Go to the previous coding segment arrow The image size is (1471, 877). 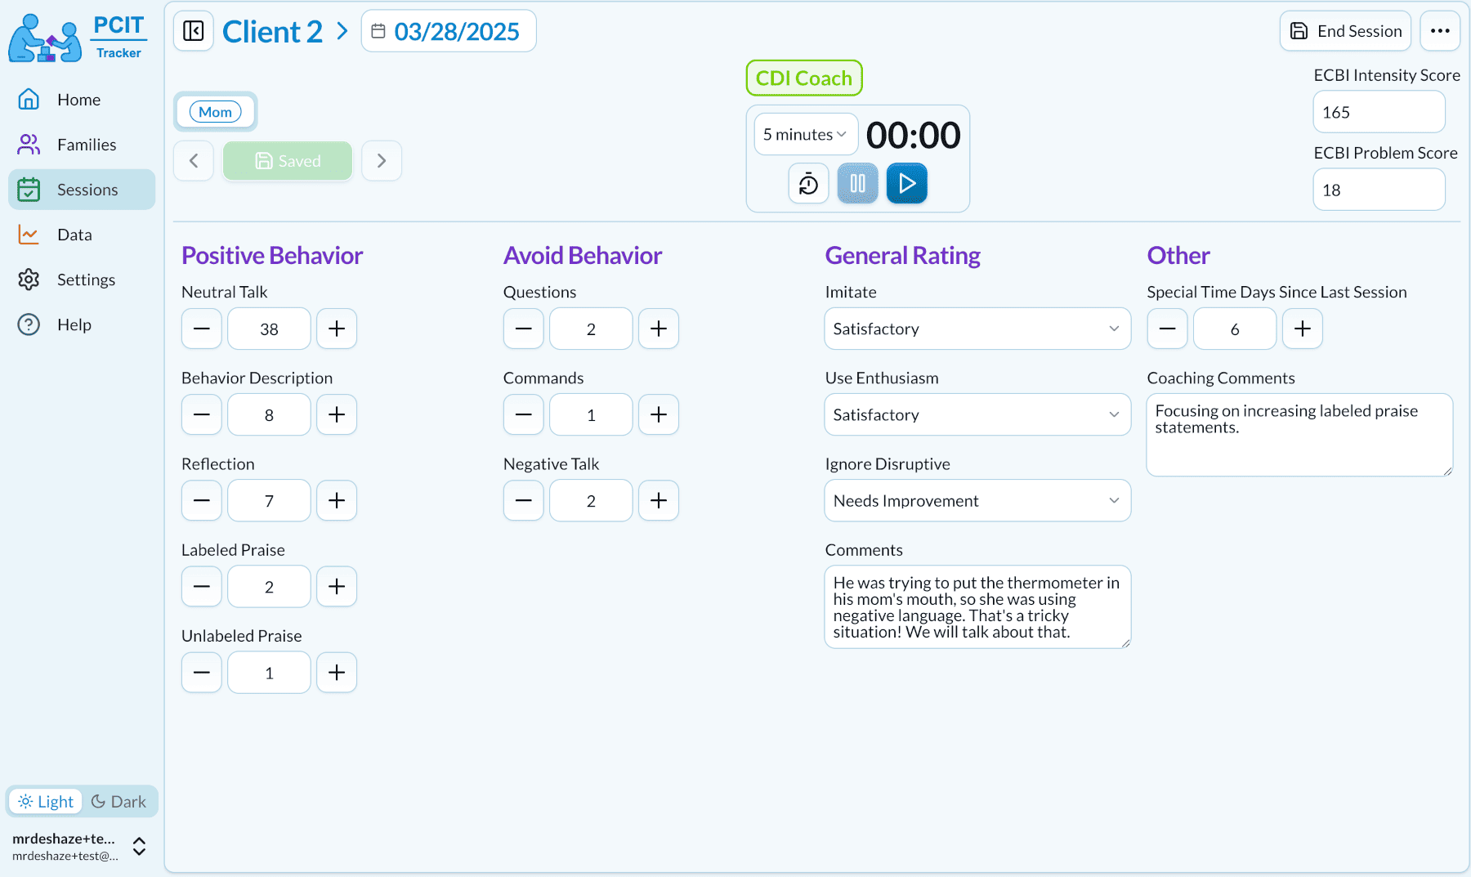click(x=194, y=161)
